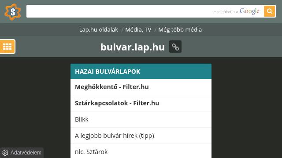The width and height of the screenshot is (282, 158).
Task: Open the Média, TV breadcrumb
Action: [x=138, y=29]
